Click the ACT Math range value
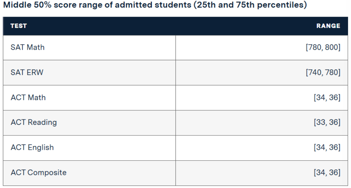The height and width of the screenshot is (188, 351). pyautogui.click(x=327, y=97)
